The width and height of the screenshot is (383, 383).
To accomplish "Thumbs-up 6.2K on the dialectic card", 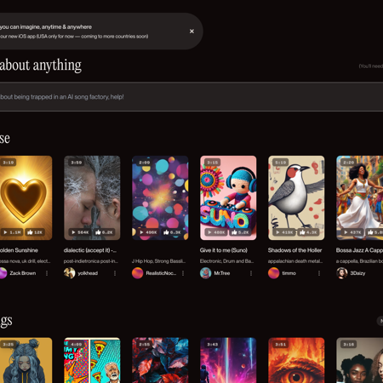I will tap(104, 232).
